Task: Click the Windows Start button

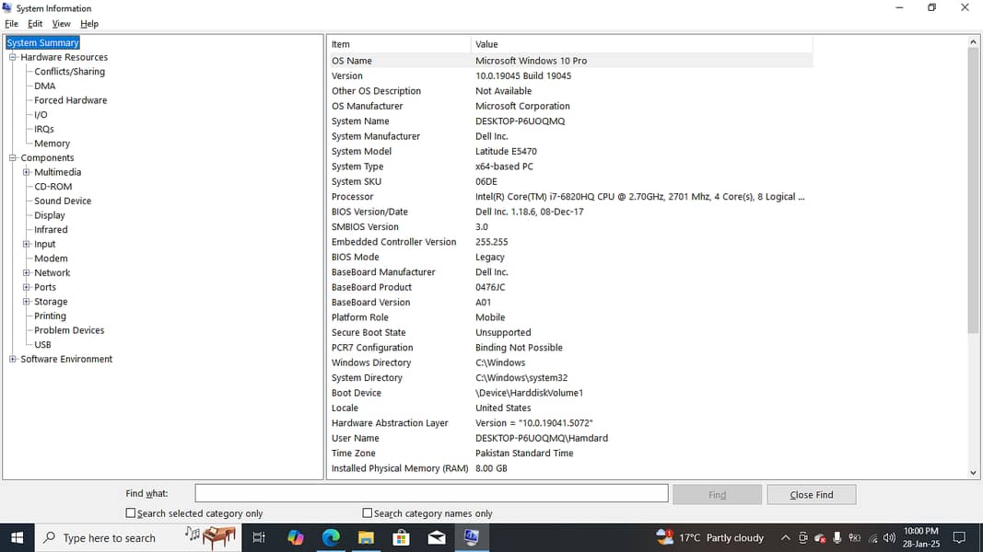Action: point(17,538)
